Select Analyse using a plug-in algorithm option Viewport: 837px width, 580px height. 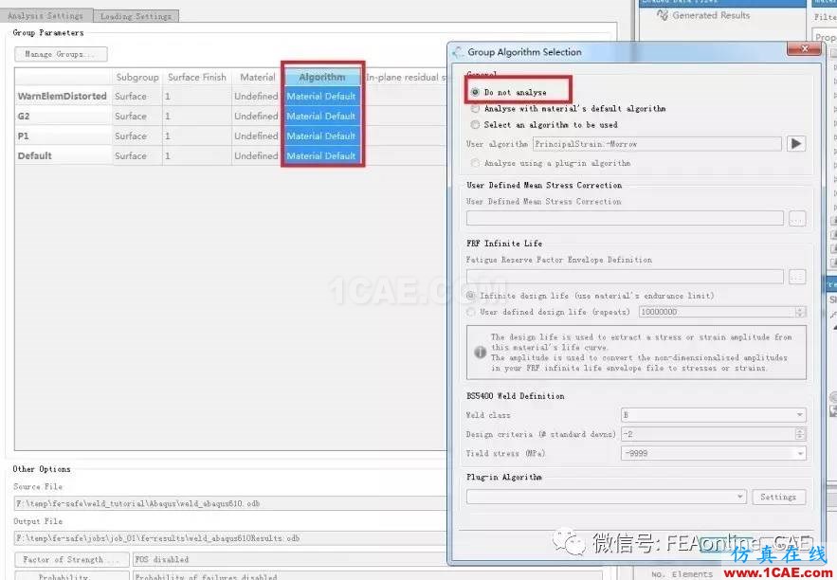tap(475, 163)
